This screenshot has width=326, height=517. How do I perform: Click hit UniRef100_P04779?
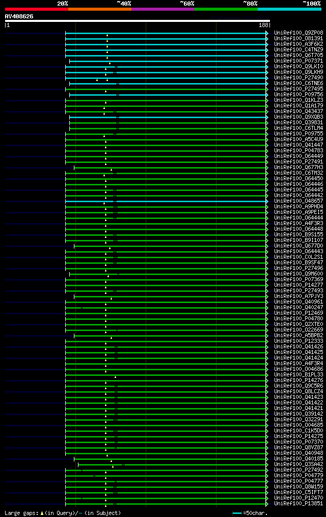tap(298, 475)
